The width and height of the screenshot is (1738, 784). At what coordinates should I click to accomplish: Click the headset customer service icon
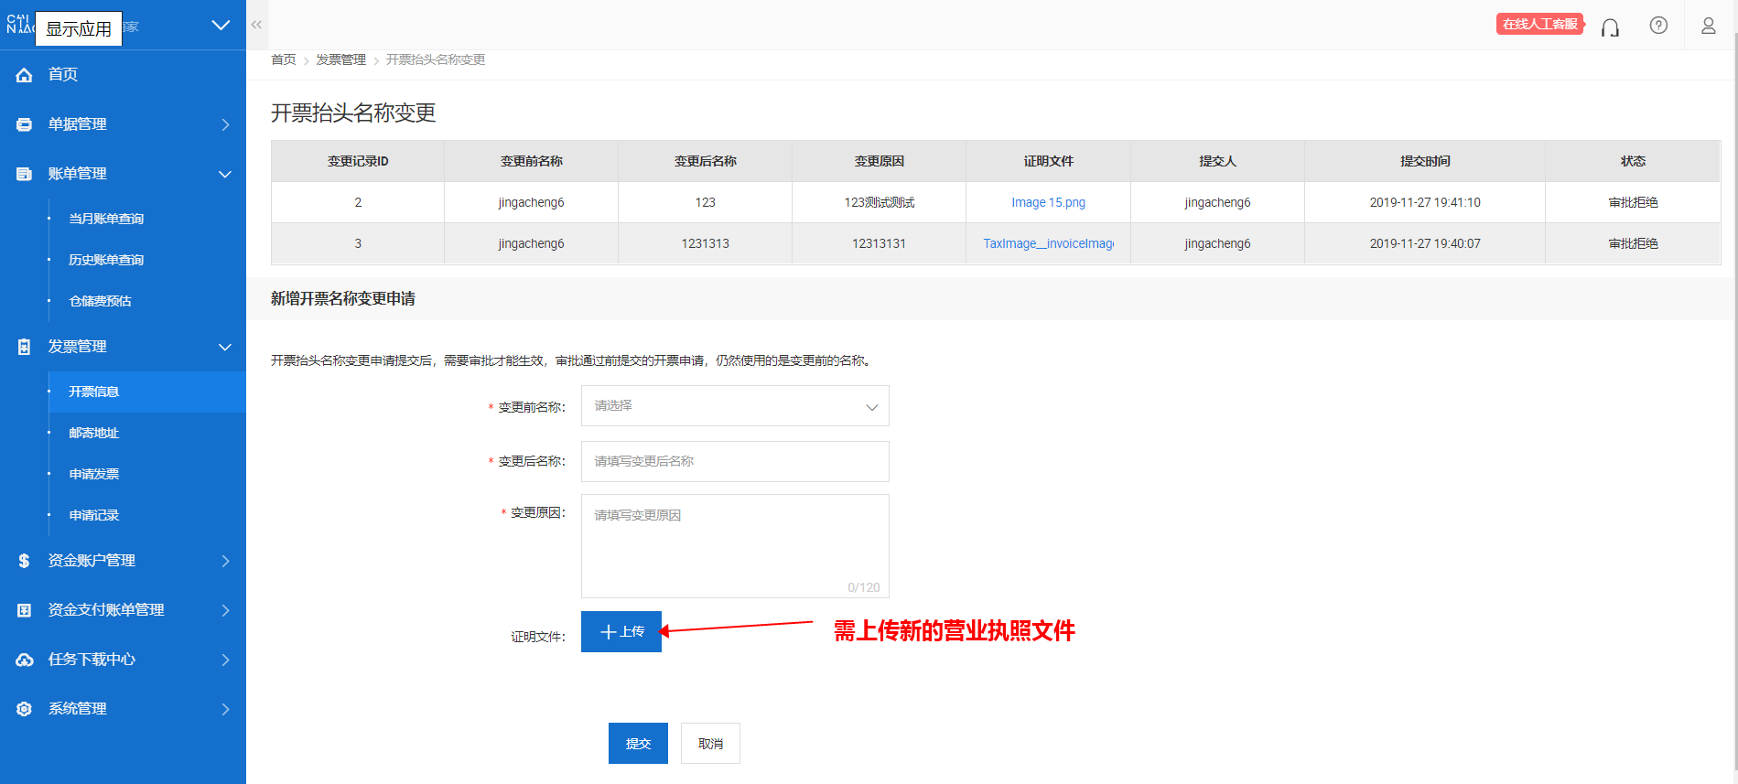coord(1610,27)
